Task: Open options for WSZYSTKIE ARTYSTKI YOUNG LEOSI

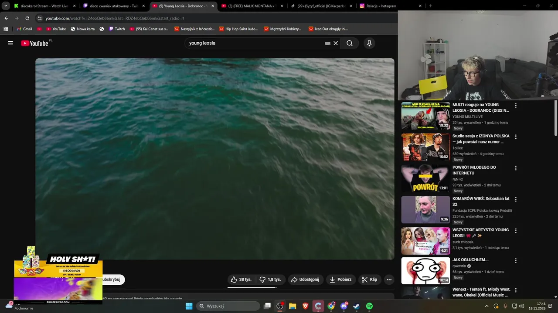Action: click(516, 231)
